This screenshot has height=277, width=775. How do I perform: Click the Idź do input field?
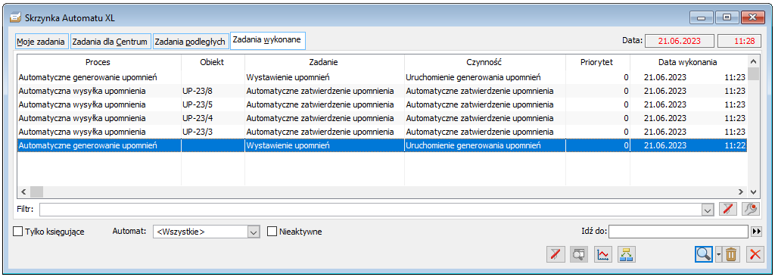[x=679, y=232]
